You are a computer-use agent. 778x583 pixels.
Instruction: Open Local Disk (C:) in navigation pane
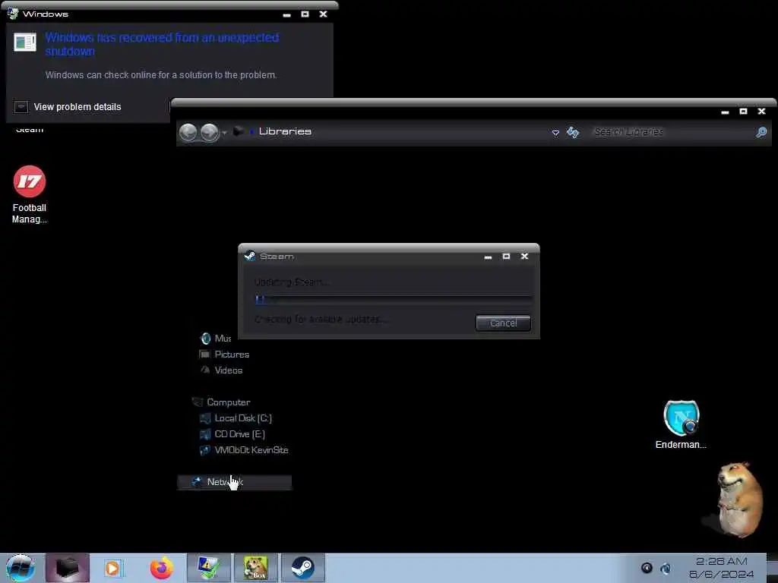(236, 418)
